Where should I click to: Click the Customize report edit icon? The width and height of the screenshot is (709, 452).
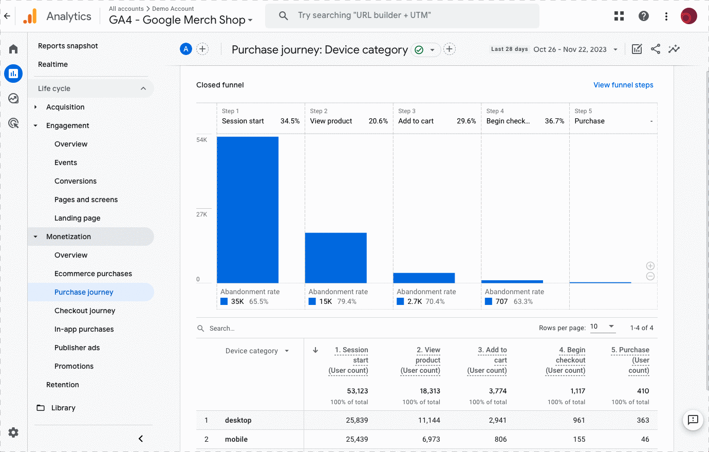[x=637, y=49]
